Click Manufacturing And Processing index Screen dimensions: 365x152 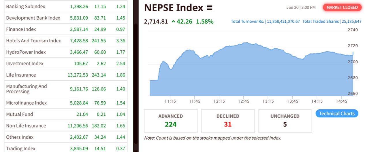[26, 89]
